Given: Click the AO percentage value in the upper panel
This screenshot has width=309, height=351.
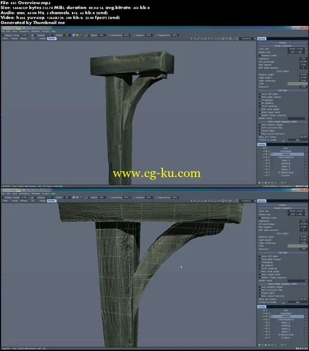Looking at the screenshot, I should coord(303,62).
